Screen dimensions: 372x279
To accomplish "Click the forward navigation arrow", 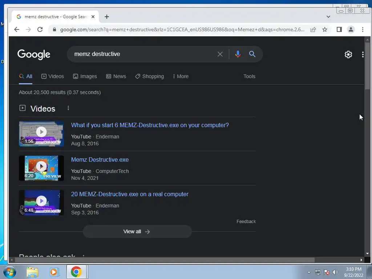I will [x=28, y=29].
